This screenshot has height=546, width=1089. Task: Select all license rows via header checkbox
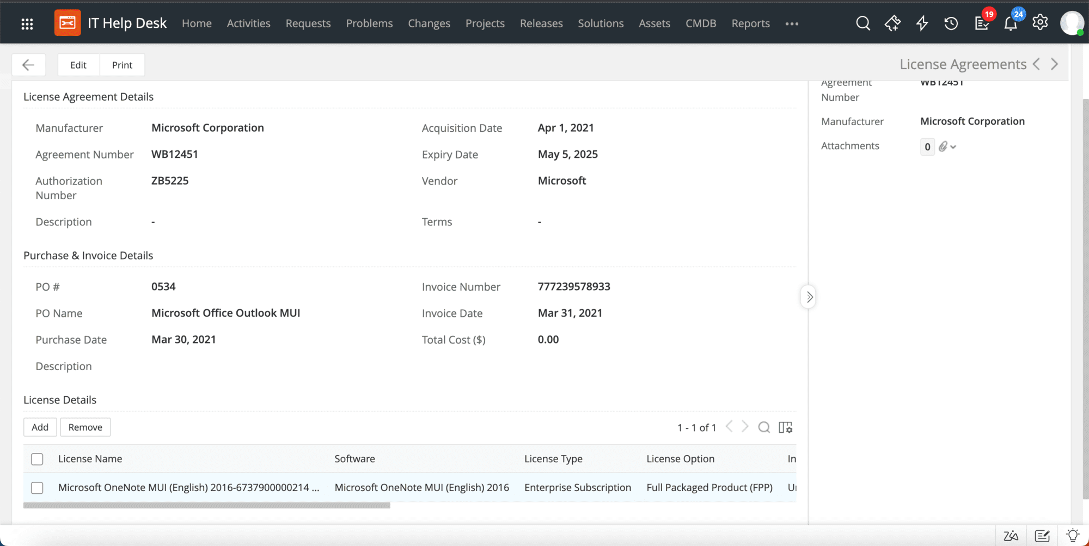[36, 459]
